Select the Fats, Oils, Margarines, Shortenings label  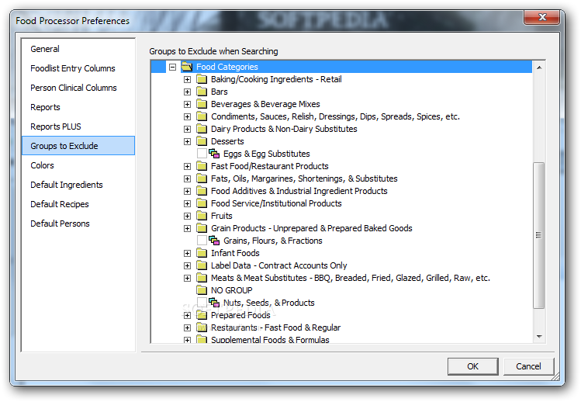[304, 178]
